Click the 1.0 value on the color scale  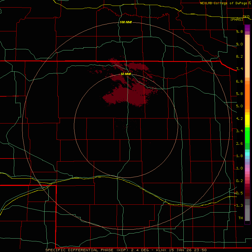coord(239,169)
